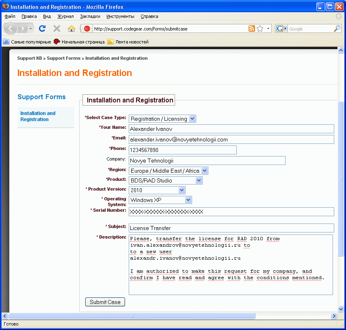Click the Email input field
Screen dimensions: 346x330
[x=231, y=139]
